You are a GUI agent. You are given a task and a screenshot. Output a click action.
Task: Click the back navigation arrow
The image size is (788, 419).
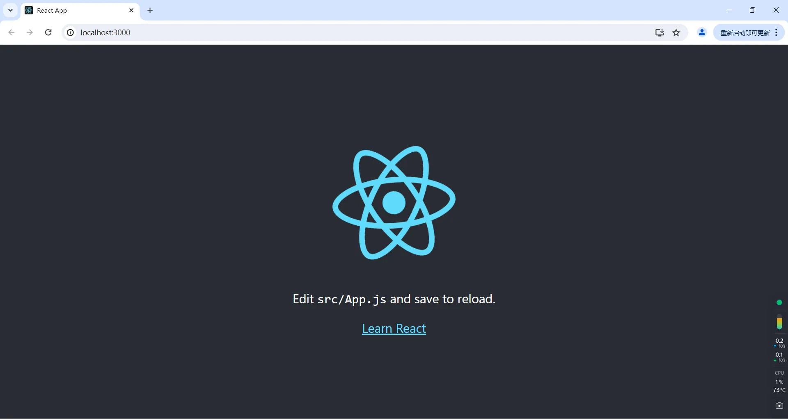click(x=11, y=32)
